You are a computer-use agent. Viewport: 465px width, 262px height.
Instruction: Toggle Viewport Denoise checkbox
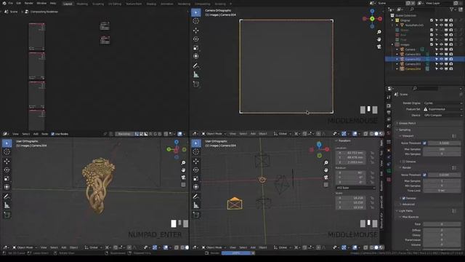tap(404, 162)
